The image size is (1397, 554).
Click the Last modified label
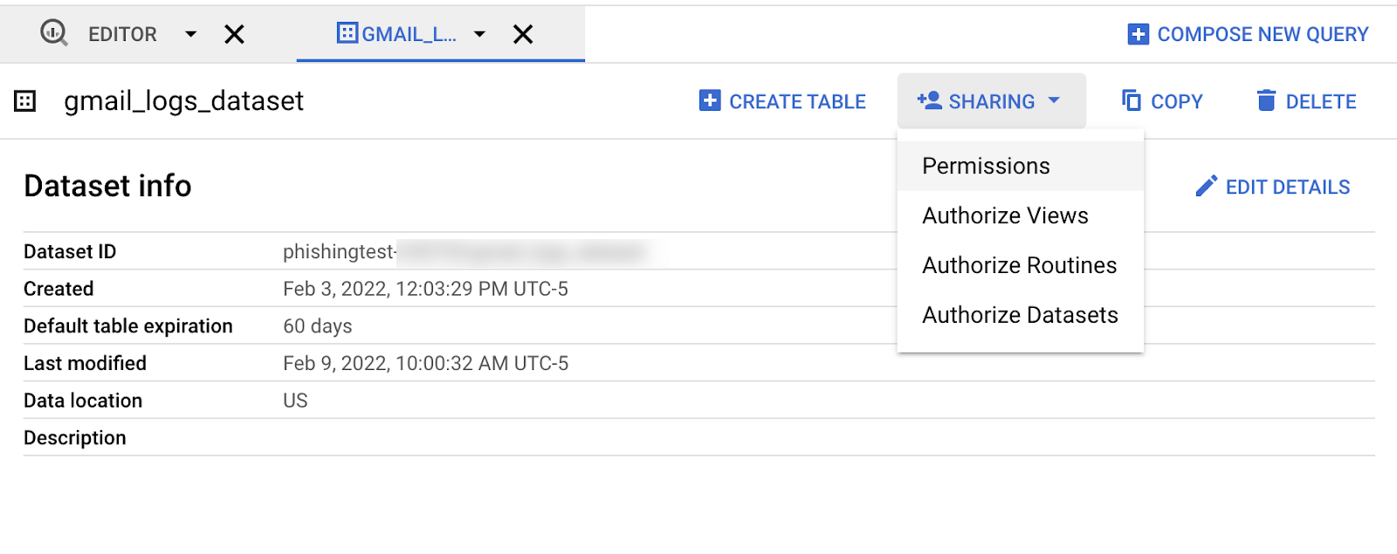85,363
